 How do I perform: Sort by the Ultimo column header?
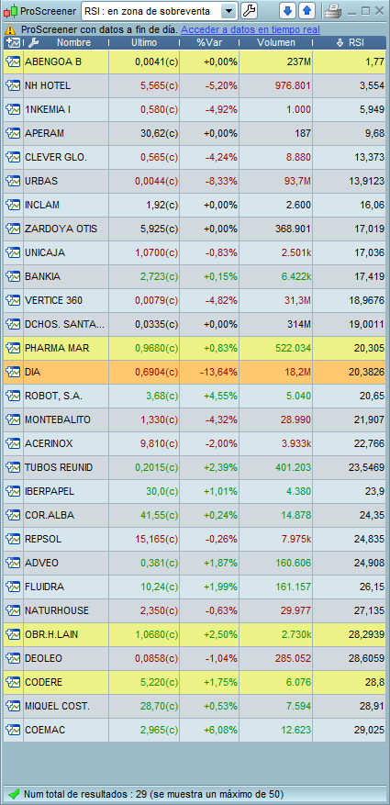coord(144,43)
